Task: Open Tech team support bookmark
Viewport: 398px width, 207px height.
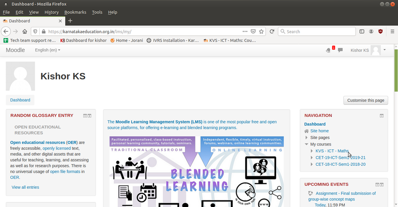Action: tap(30, 40)
